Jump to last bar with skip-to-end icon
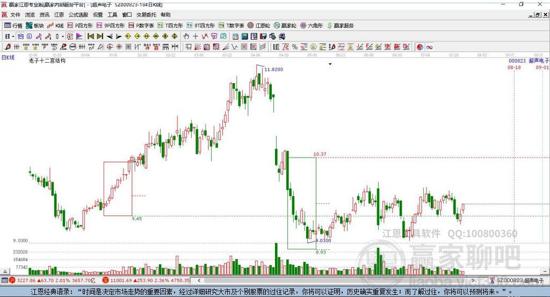This screenshot has width=550, height=297. (x=100, y=36)
